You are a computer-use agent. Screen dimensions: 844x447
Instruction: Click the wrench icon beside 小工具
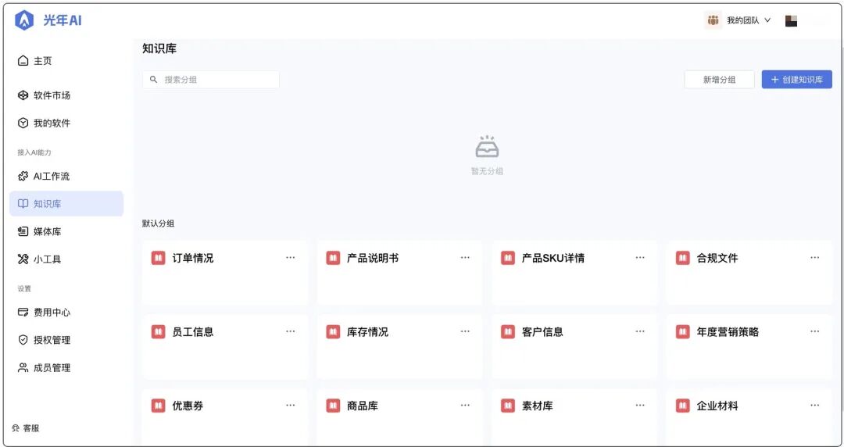point(23,259)
